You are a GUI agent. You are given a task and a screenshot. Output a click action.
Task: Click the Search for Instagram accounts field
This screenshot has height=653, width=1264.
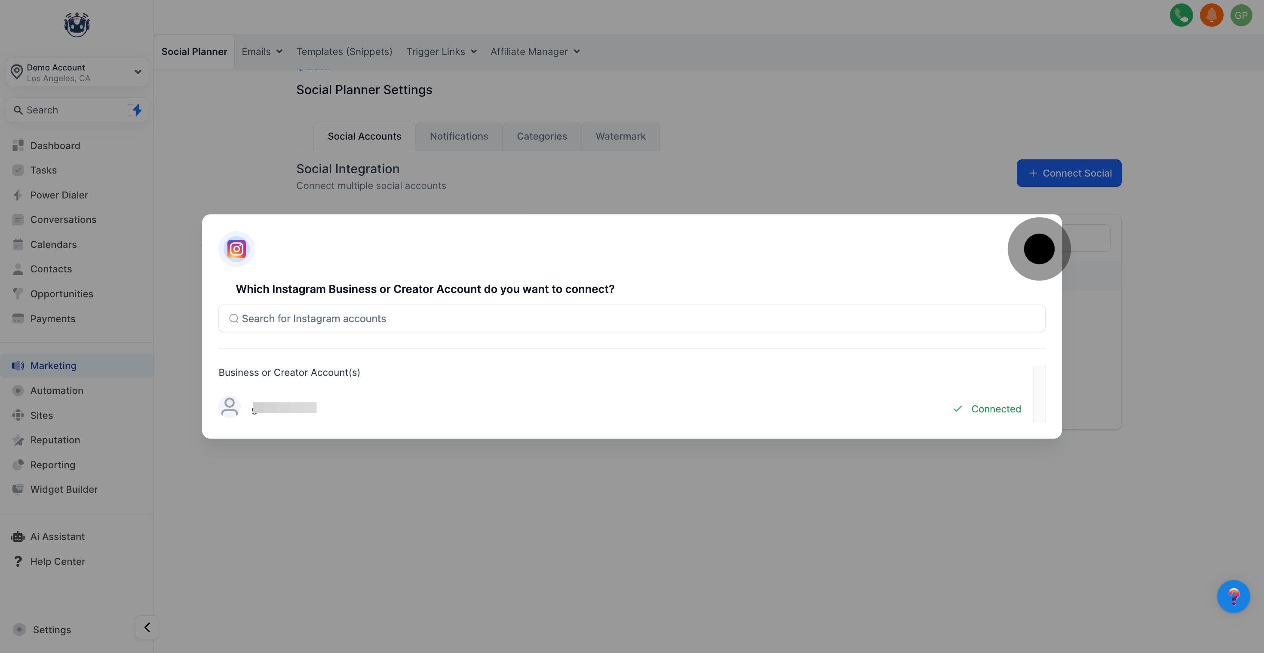(632, 319)
